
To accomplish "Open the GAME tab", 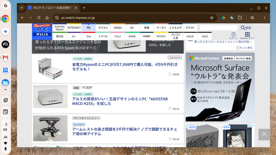I will (x=132, y=36).
